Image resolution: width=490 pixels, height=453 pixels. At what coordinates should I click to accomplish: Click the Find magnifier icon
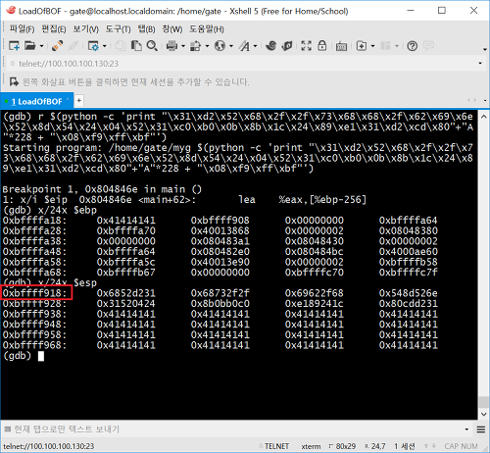(152, 46)
